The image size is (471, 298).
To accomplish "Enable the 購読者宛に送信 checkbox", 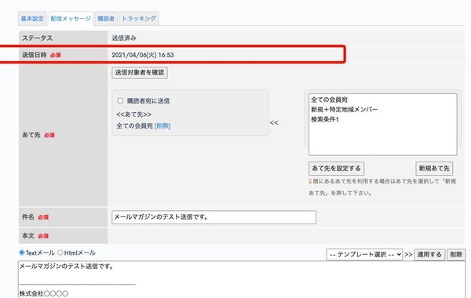I will pyautogui.click(x=120, y=101).
